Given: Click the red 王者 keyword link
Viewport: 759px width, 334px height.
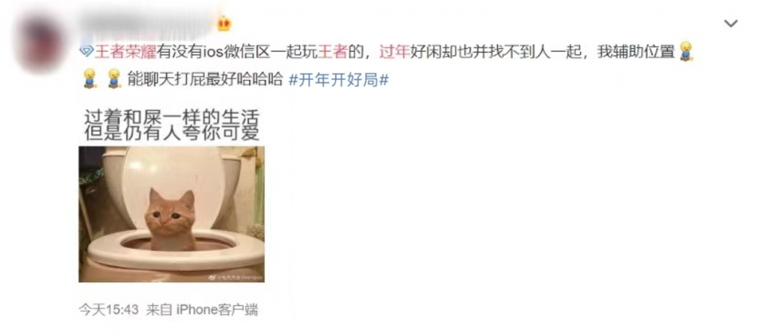Looking at the screenshot, I should point(333,52).
